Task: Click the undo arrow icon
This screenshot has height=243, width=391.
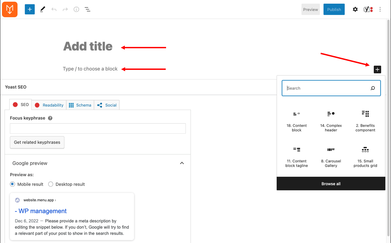Action: [x=54, y=9]
